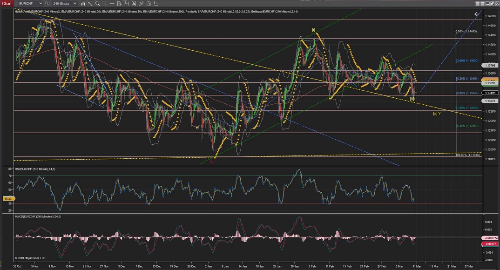
Task: Click the 100.00% (1.11846) Fibonacci label
Action: coord(467,155)
